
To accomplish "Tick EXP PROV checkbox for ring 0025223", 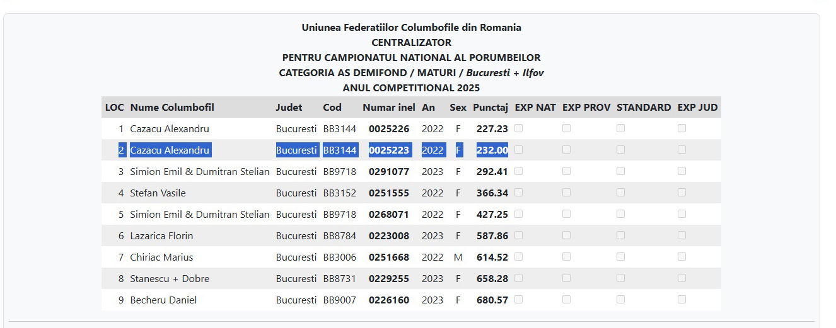I will coord(566,150).
